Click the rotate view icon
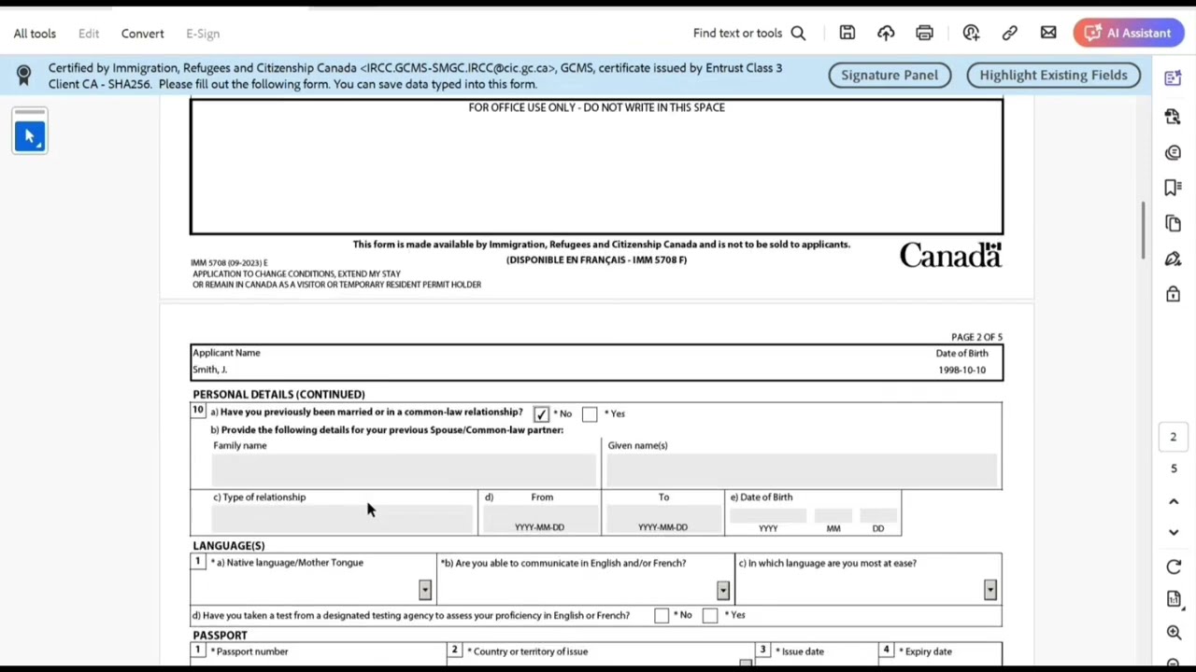 (1174, 567)
